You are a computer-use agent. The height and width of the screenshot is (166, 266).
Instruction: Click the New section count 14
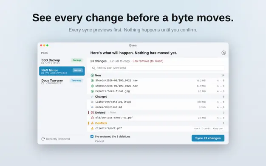223,75
